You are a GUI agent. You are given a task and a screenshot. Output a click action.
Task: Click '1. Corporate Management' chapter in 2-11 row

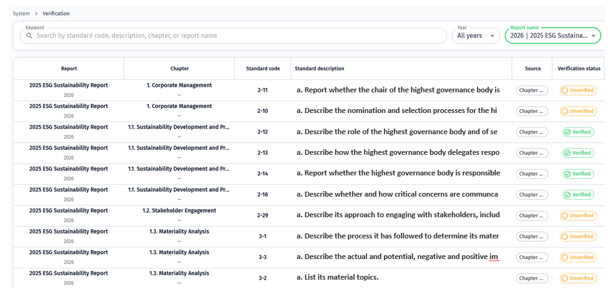point(179,86)
